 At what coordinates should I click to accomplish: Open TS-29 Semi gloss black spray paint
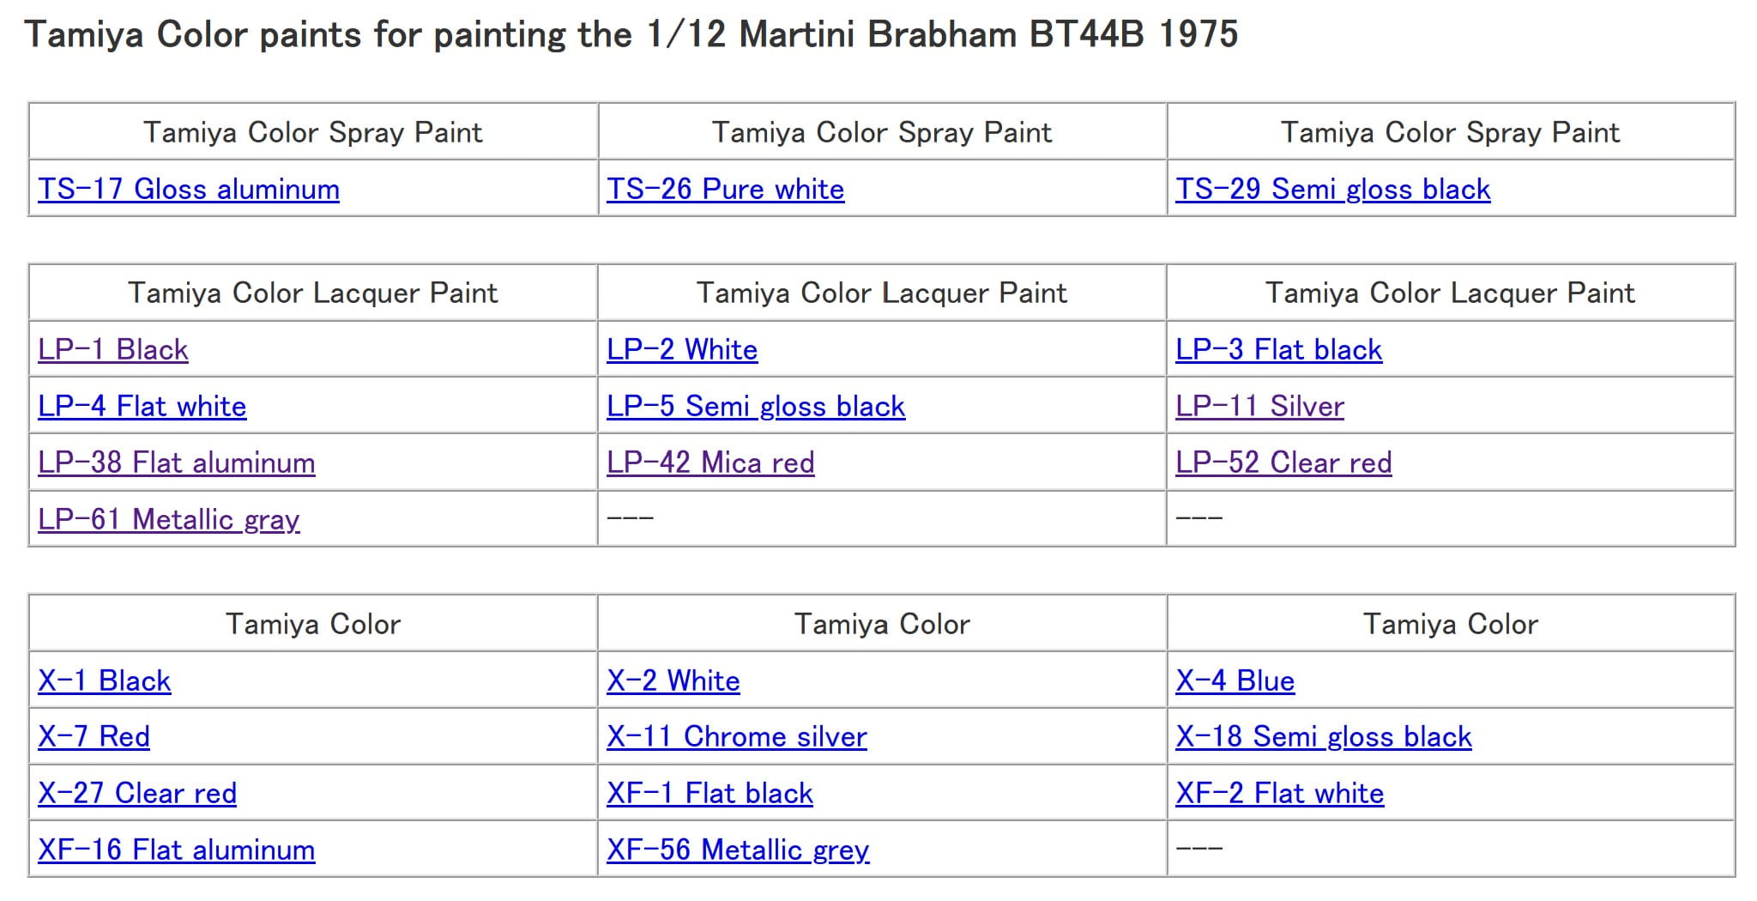[1332, 189]
